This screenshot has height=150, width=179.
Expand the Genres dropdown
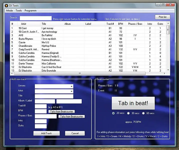(72, 86)
